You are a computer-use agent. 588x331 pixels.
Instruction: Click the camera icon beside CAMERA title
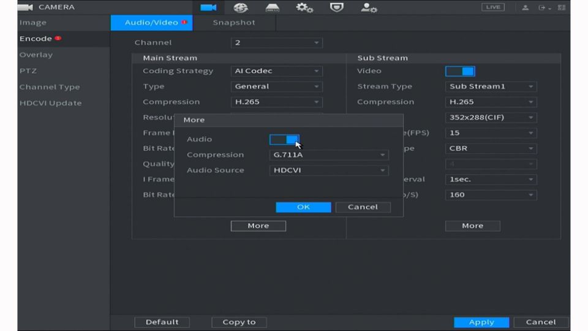tap(25, 7)
